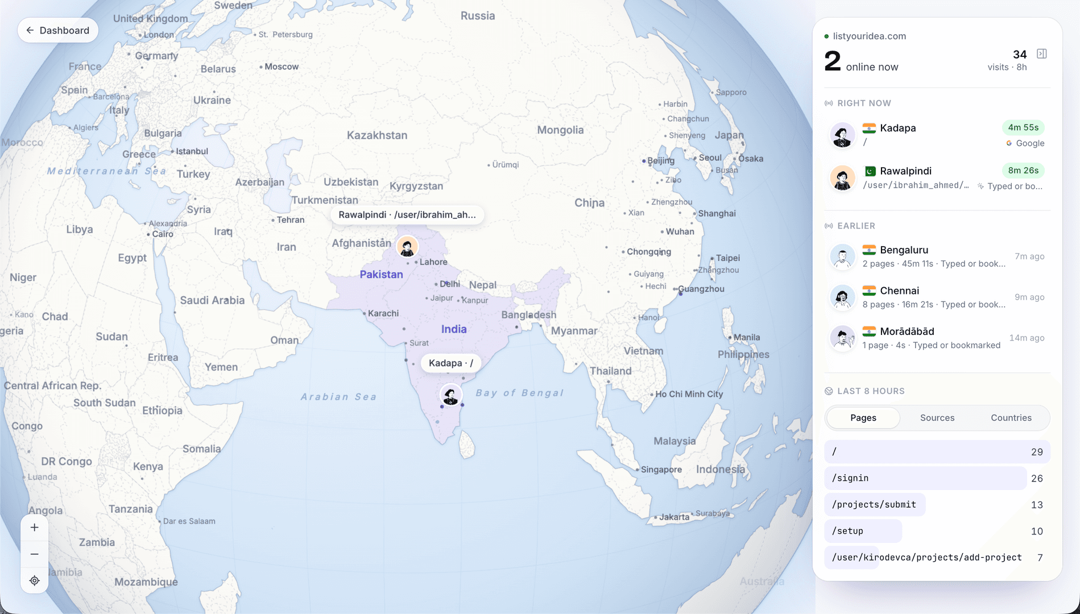Click the Google source icon
1080x614 pixels.
pos(1009,143)
